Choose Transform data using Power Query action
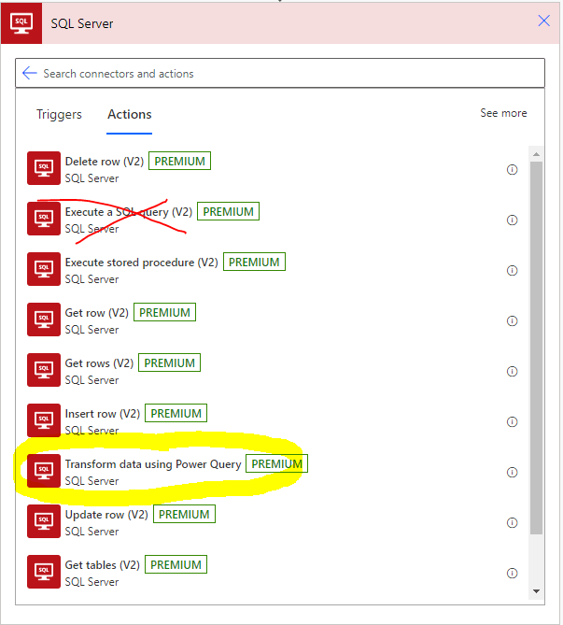The height and width of the screenshot is (625, 563). pyautogui.click(x=273, y=471)
